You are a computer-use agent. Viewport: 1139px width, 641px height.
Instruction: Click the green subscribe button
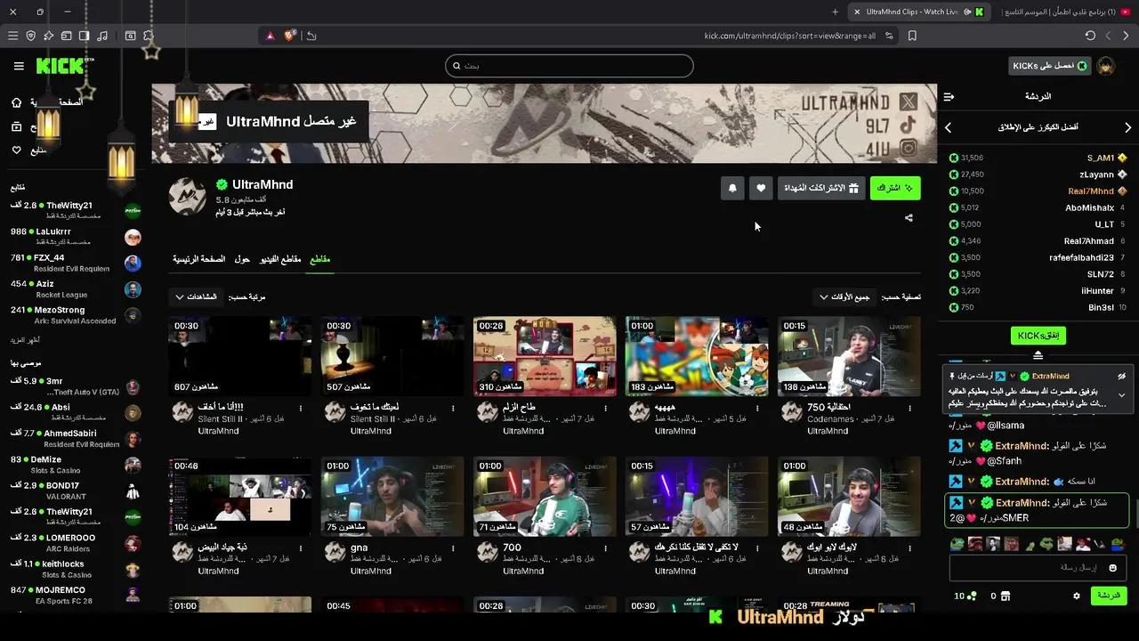[x=895, y=188]
